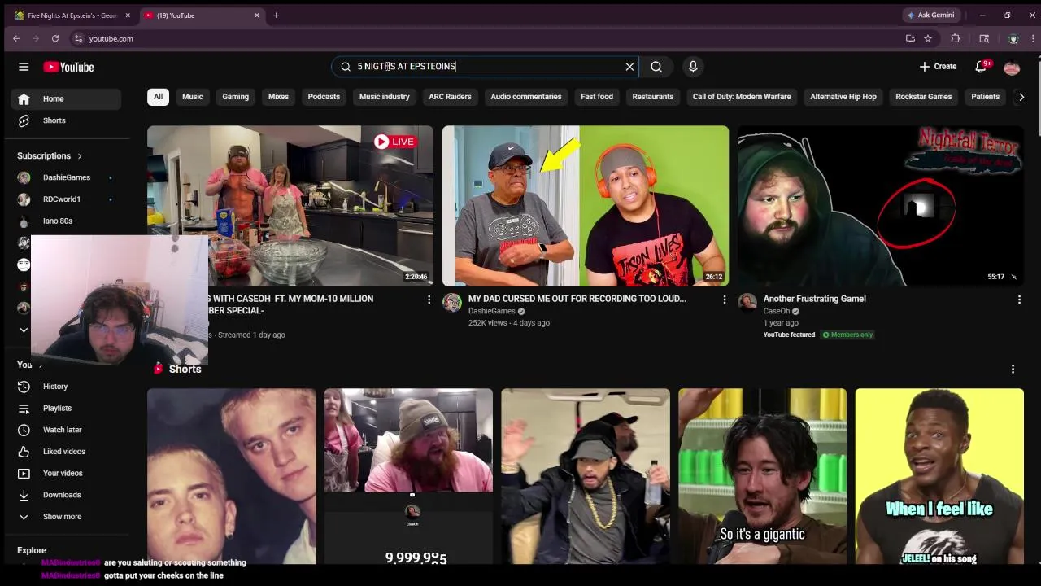
Task: Click CaseOh channel name under video
Action: (x=777, y=311)
